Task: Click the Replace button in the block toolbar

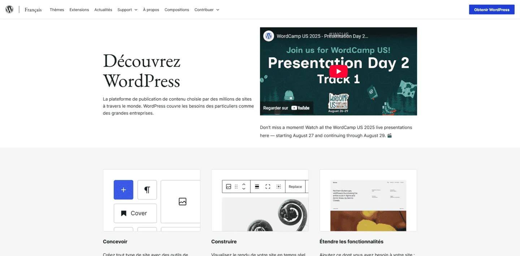Action: point(295,186)
